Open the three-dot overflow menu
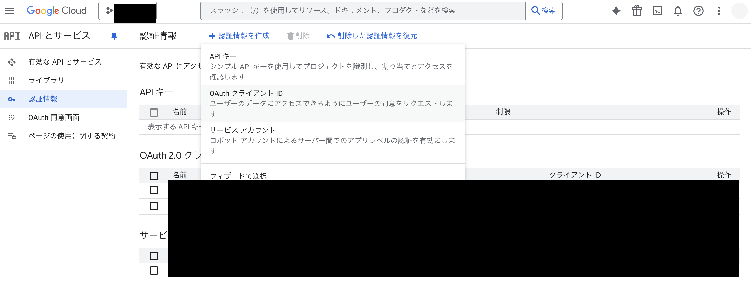 pos(719,11)
